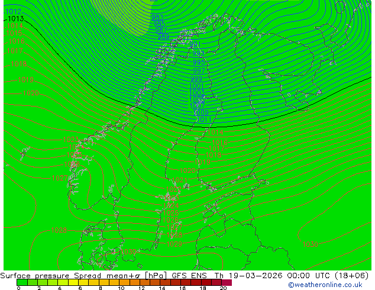Click the 'Th 19-03-2026 00:00 UTC' date text
Screen dimensions: 375x290
(x=273, y=276)
